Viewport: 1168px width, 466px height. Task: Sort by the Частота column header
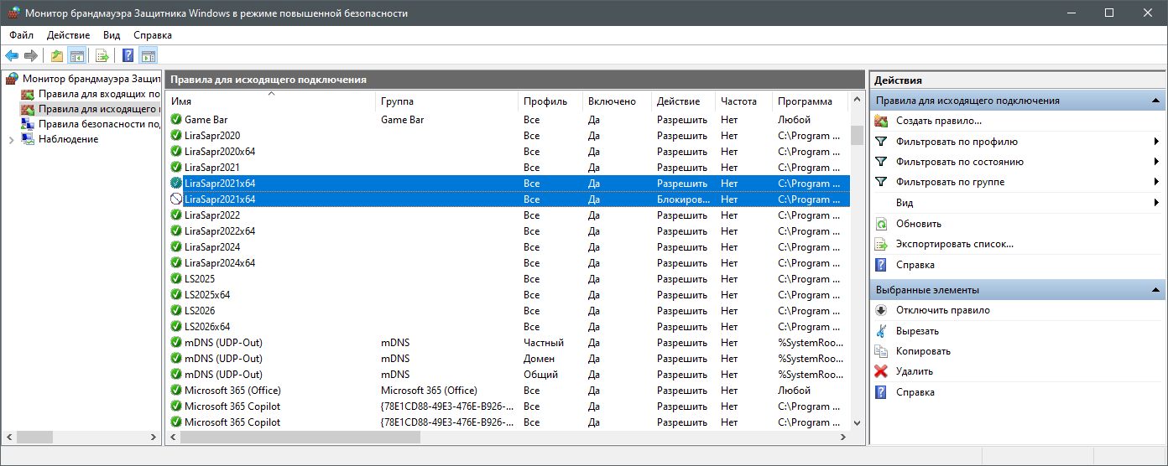(743, 101)
